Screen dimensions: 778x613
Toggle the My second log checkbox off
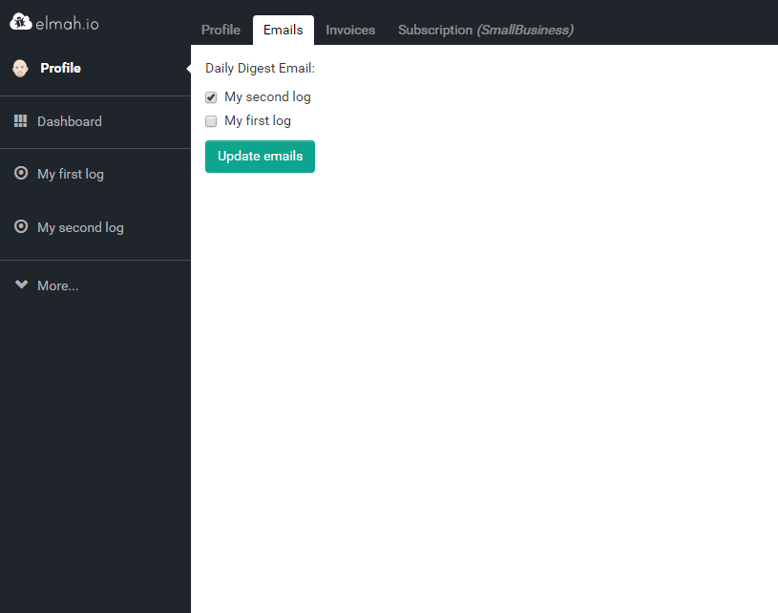[210, 96]
